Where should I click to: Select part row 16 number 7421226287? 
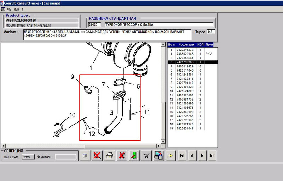(x=192, y=116)
